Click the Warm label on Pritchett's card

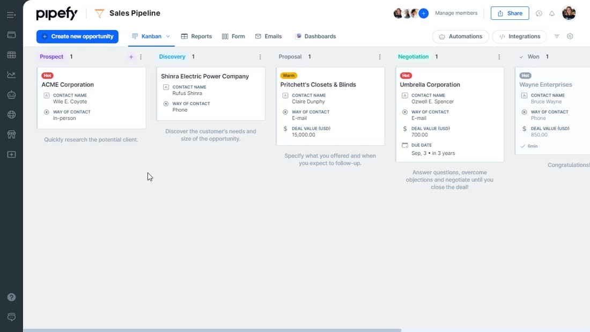[289, 76]
